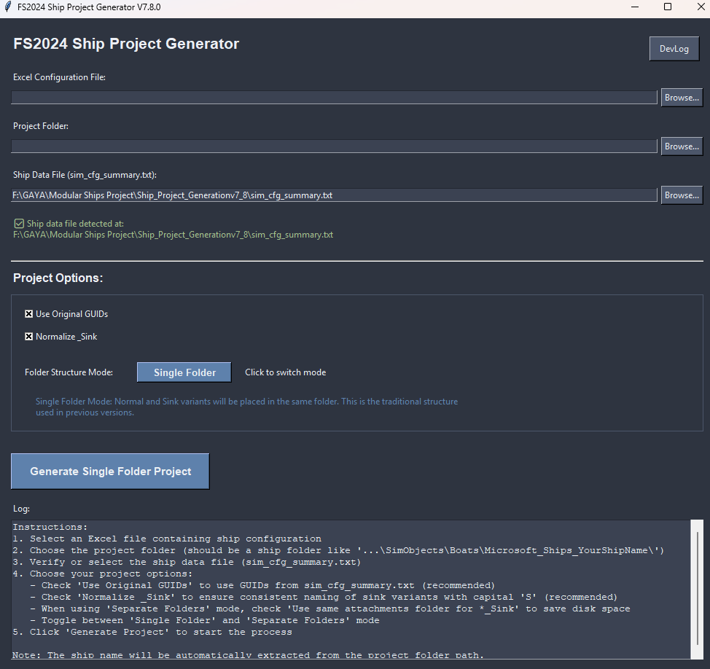
Task: Select the Ship Data File path field
Action: (x=334, y=195)
